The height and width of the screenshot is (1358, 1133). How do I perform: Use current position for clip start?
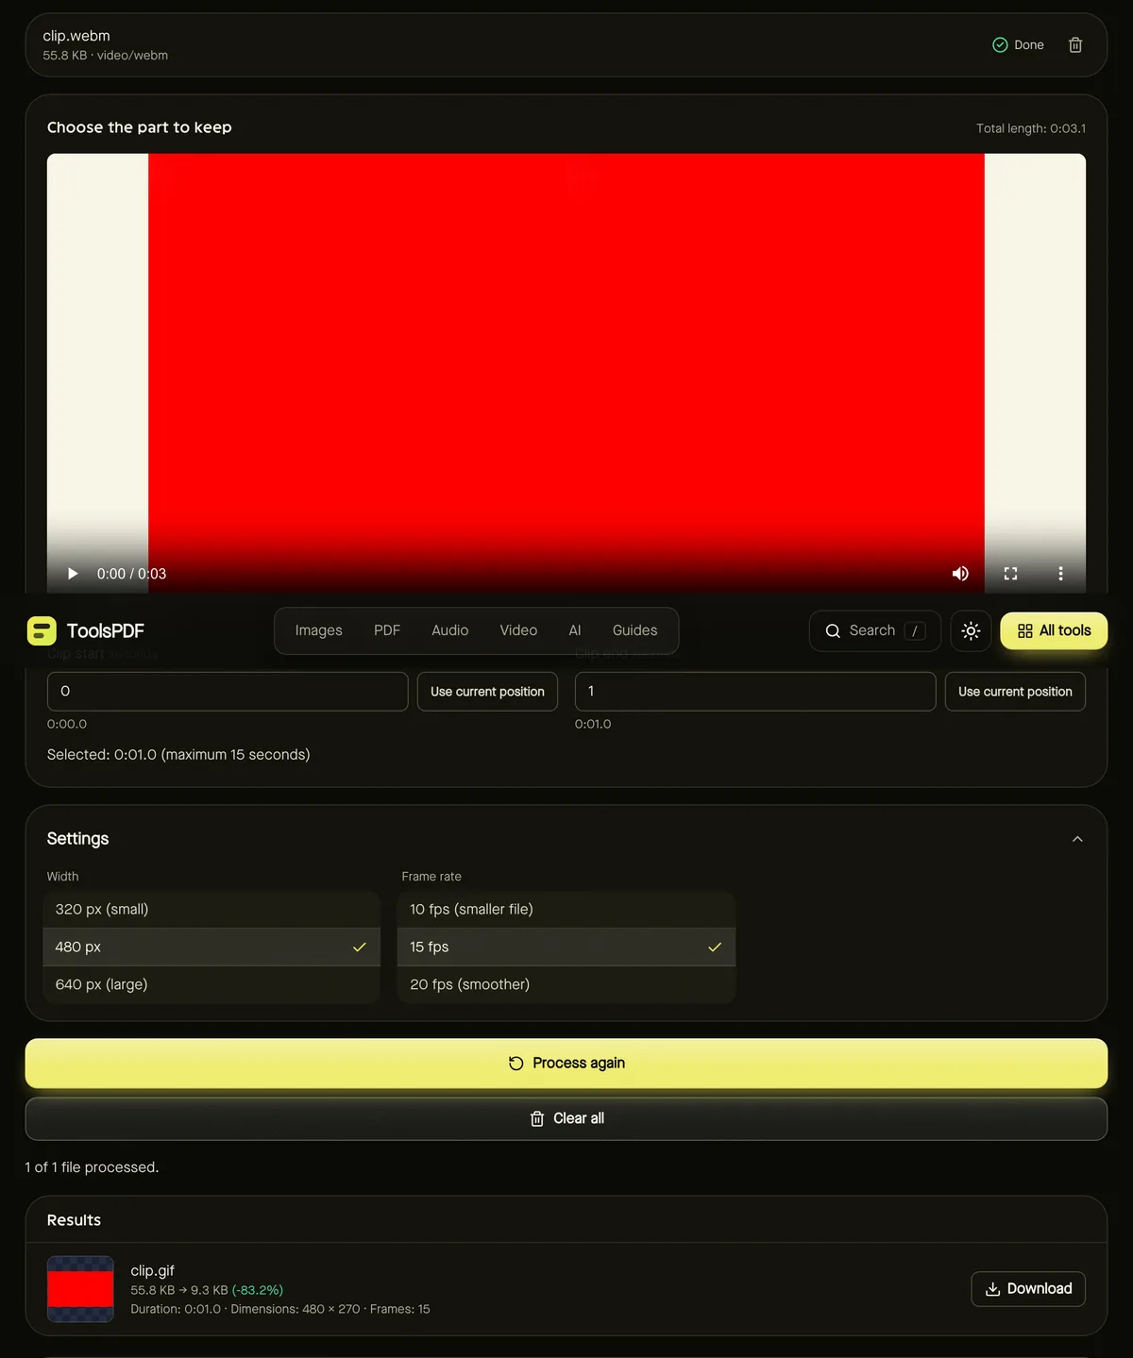coord(487,692)
